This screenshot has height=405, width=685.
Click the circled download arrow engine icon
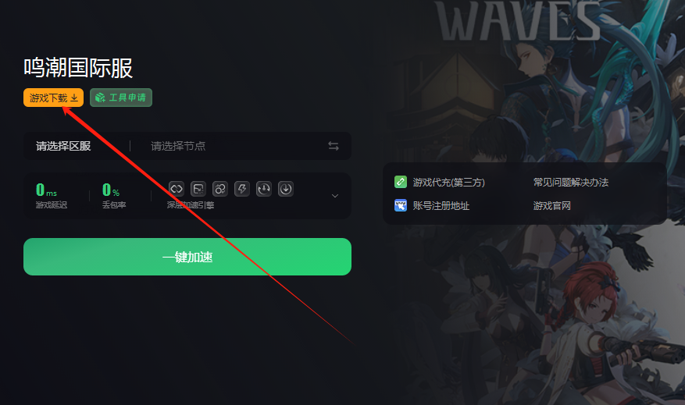[x=286, y=189]
